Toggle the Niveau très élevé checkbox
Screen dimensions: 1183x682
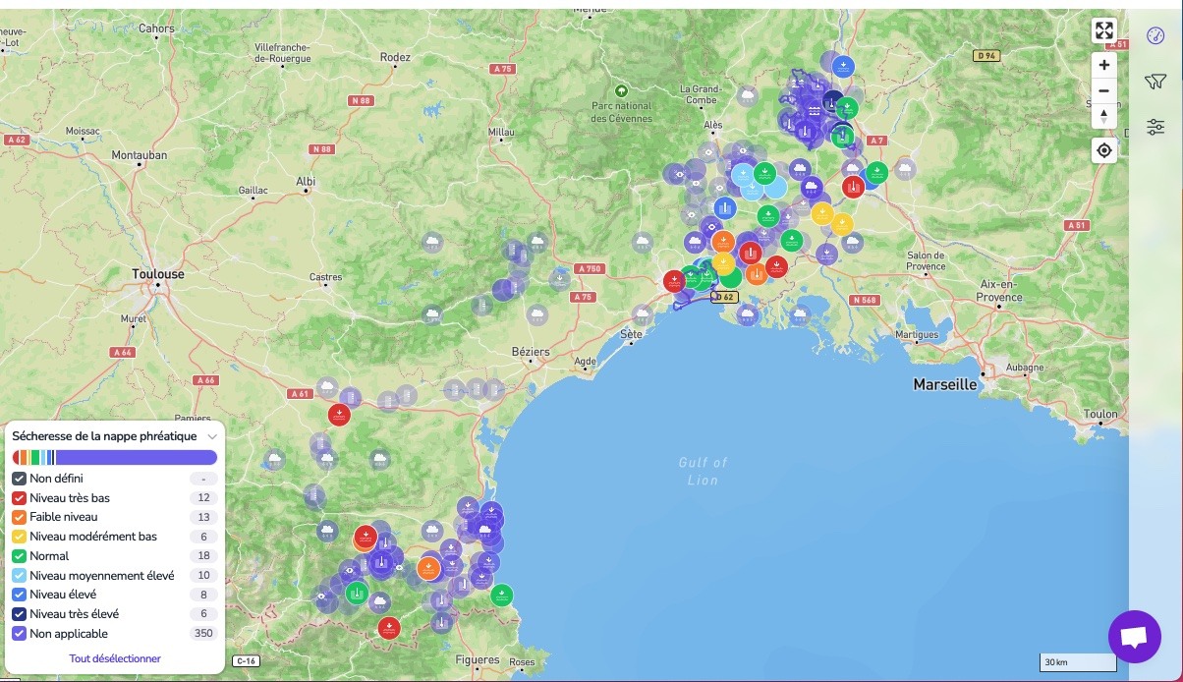[x=19, y=614]
